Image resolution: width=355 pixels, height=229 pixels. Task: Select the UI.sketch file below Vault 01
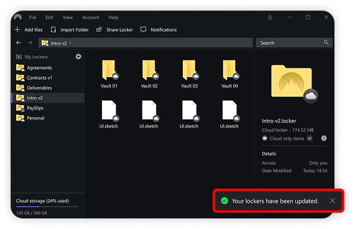click(109, 115)
